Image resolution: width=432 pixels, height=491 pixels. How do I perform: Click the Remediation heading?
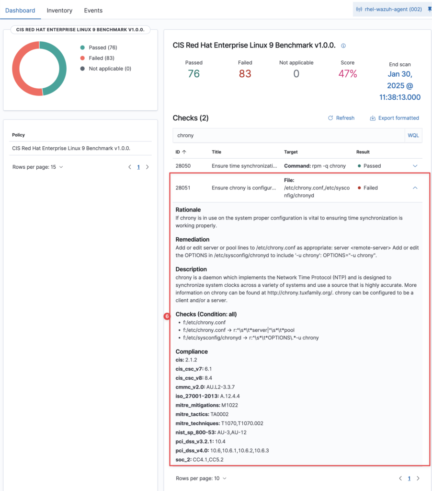(x=193, y=239)
